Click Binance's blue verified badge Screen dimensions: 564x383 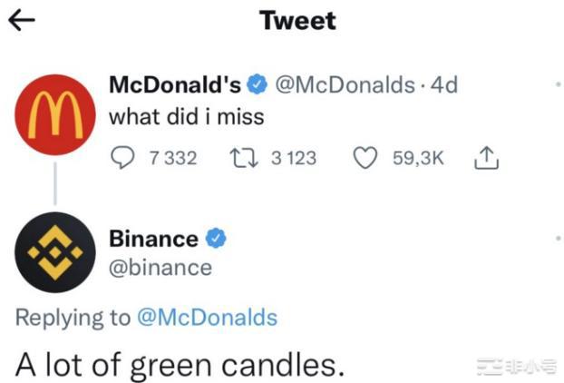point(214,239)
